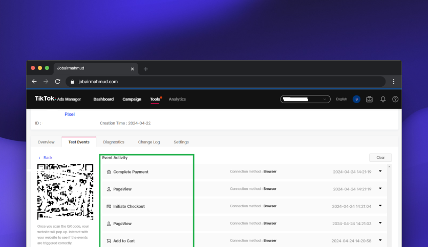This screenshot has height=247, width=428.
Task: Open the Change Log tab
Action: tap(149, 142)
